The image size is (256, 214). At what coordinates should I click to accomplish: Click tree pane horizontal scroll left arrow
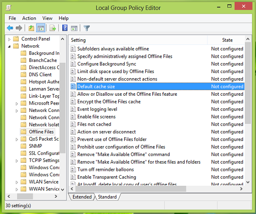(x=9, y=196)
